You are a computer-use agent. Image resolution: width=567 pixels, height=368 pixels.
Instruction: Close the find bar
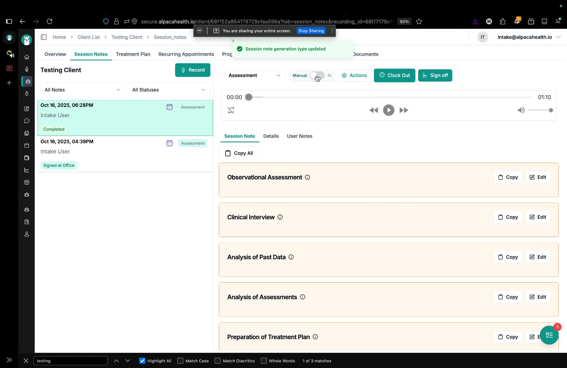[x=26, y=361]
